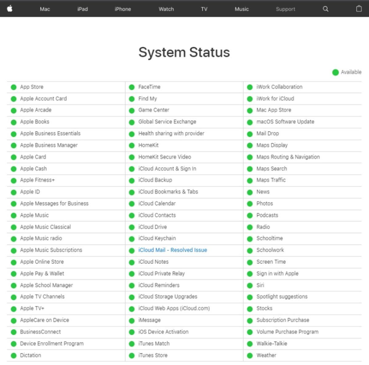Click the Apple Fitness+ service entry
369x365 pixels.
pyautogui.click(x=37, y=180)
